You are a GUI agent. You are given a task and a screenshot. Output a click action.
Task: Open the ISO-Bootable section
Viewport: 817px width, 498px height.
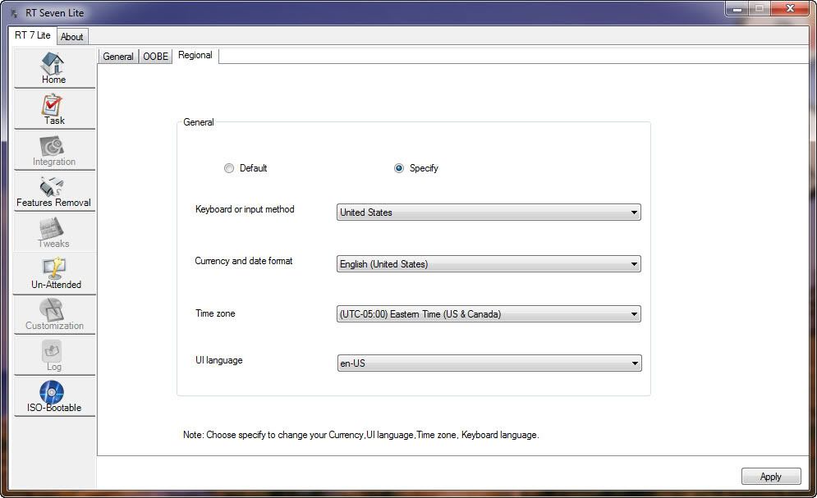pyautogui.click(x=54, y=396)
